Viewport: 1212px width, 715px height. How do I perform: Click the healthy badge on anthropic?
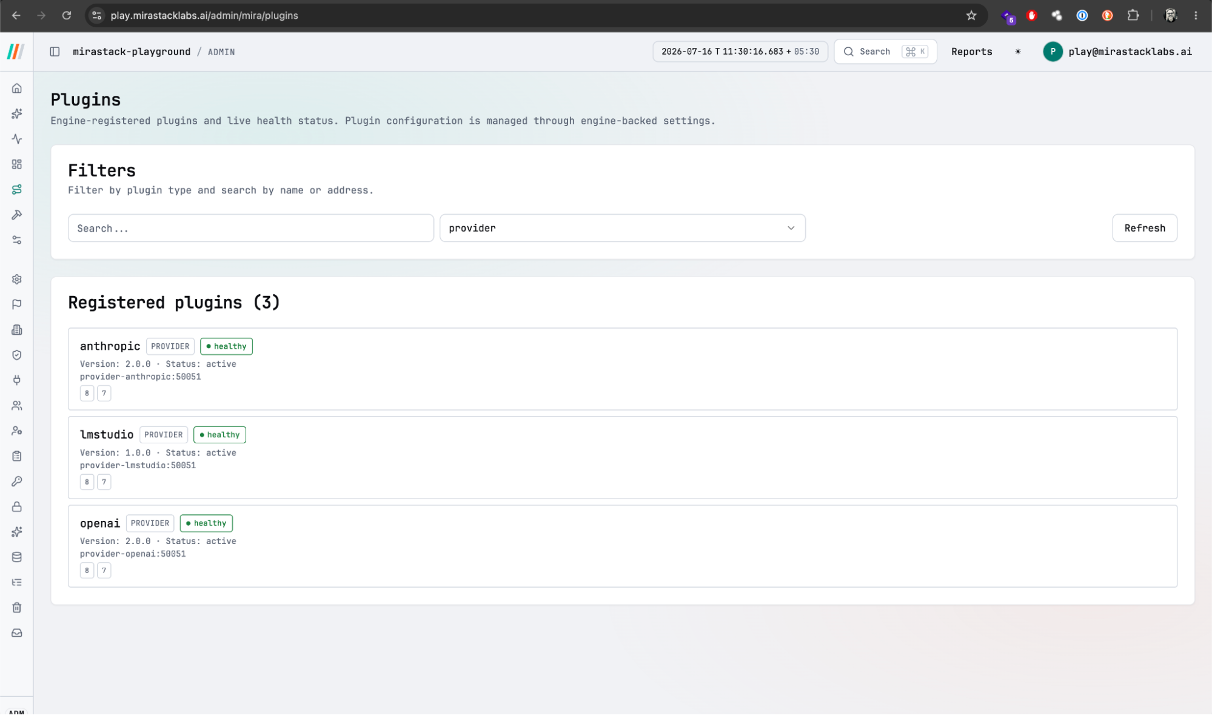[x=226, y=346]
